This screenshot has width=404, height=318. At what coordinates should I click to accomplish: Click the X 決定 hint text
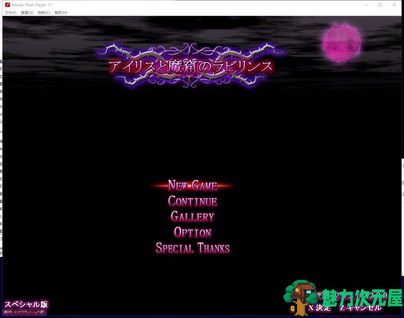pyautogui.click(x=320, y=308)
